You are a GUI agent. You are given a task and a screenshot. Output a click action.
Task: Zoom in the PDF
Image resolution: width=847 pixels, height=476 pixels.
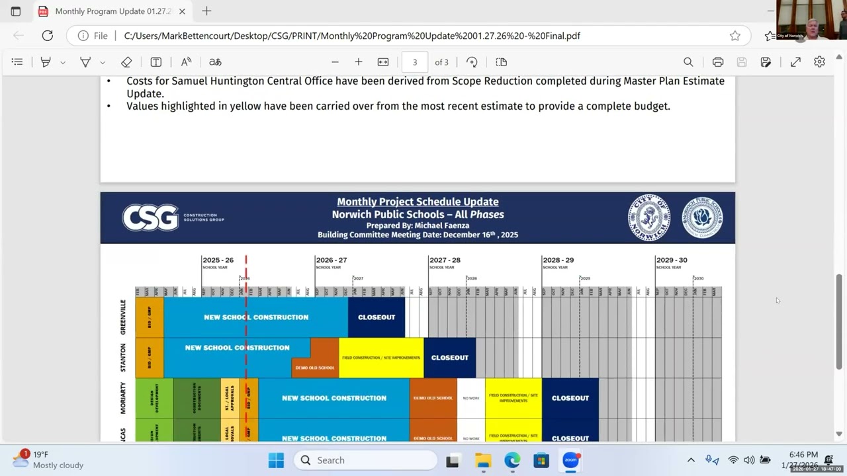(x=359, y=62)
